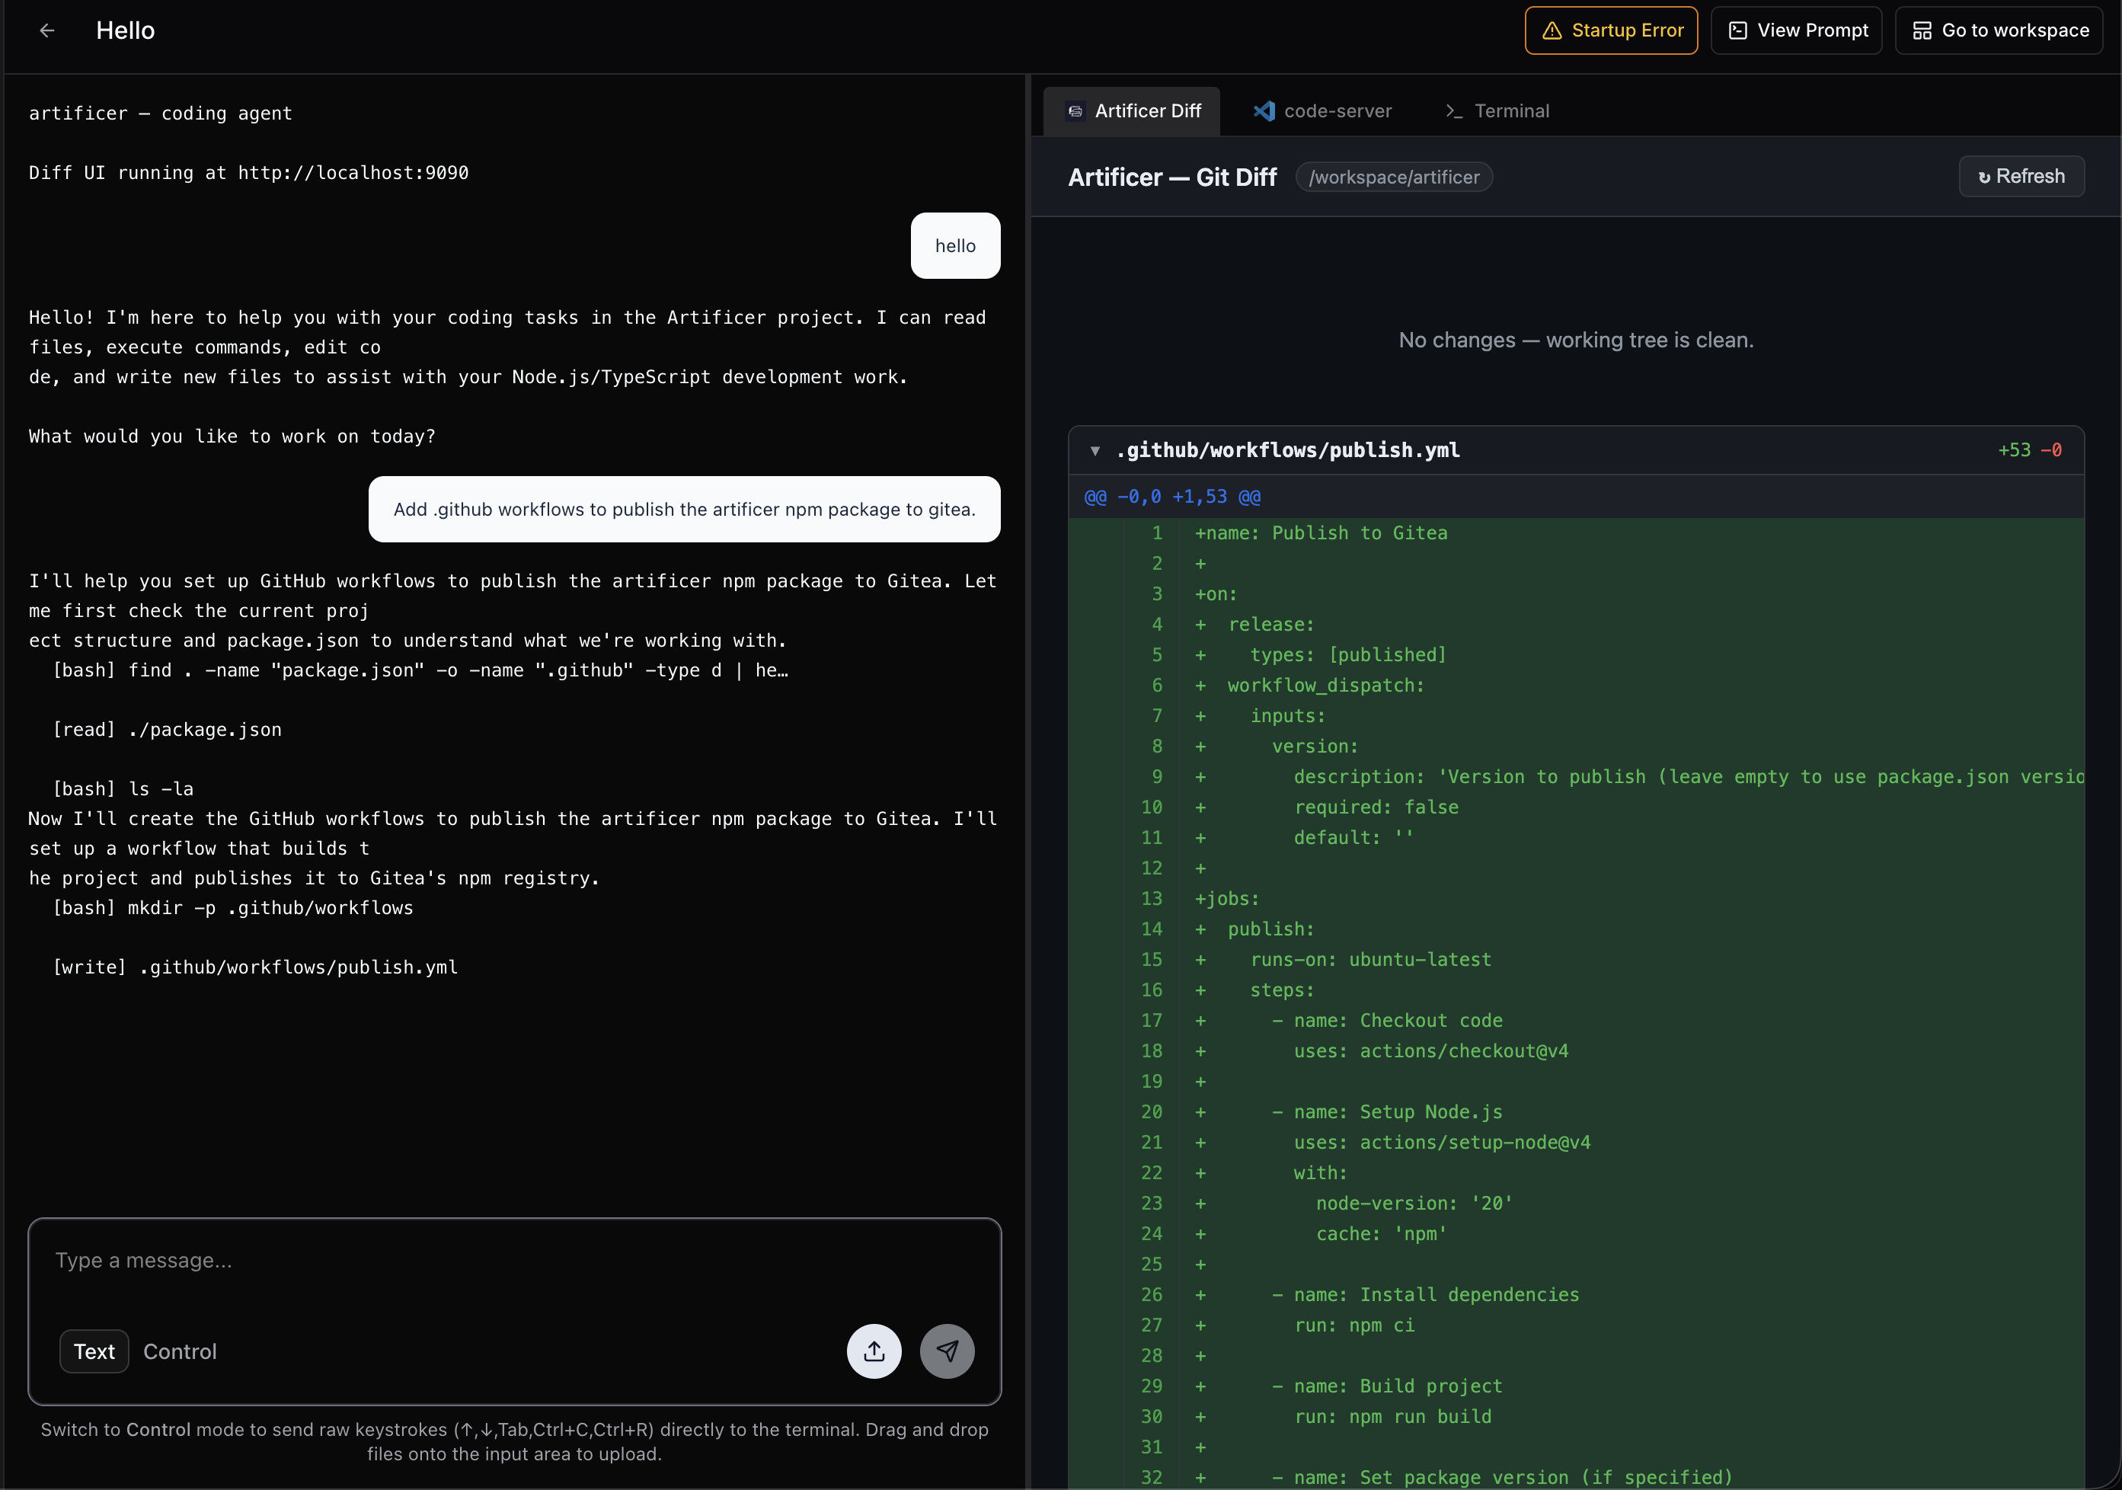
Task: Collapse the publish.yml file diff
Action: pyautogui.click(x=1095, y=451)
